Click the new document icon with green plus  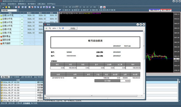coord(9,7)
